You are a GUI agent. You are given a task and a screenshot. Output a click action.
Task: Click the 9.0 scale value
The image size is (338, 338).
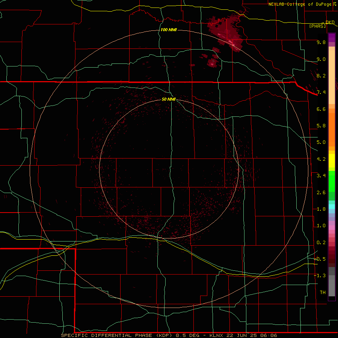click(x=321, y=59)
